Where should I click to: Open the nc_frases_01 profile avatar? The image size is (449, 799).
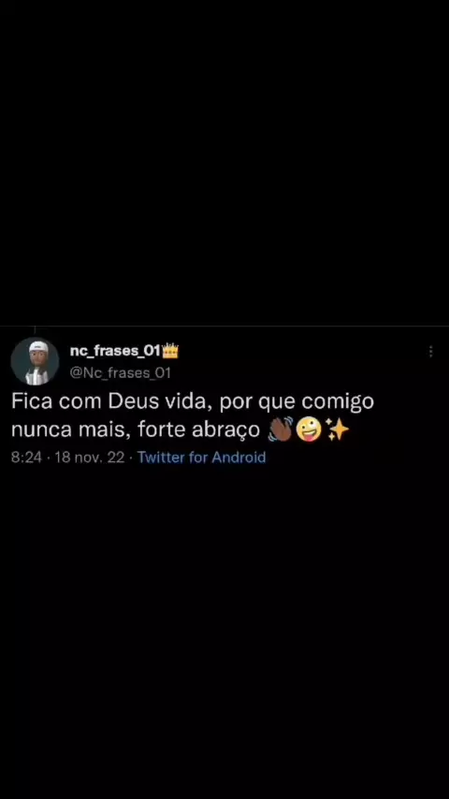35,361
